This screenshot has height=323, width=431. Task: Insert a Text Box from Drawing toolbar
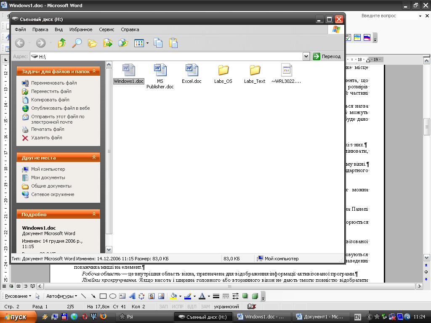coord(122,296)
